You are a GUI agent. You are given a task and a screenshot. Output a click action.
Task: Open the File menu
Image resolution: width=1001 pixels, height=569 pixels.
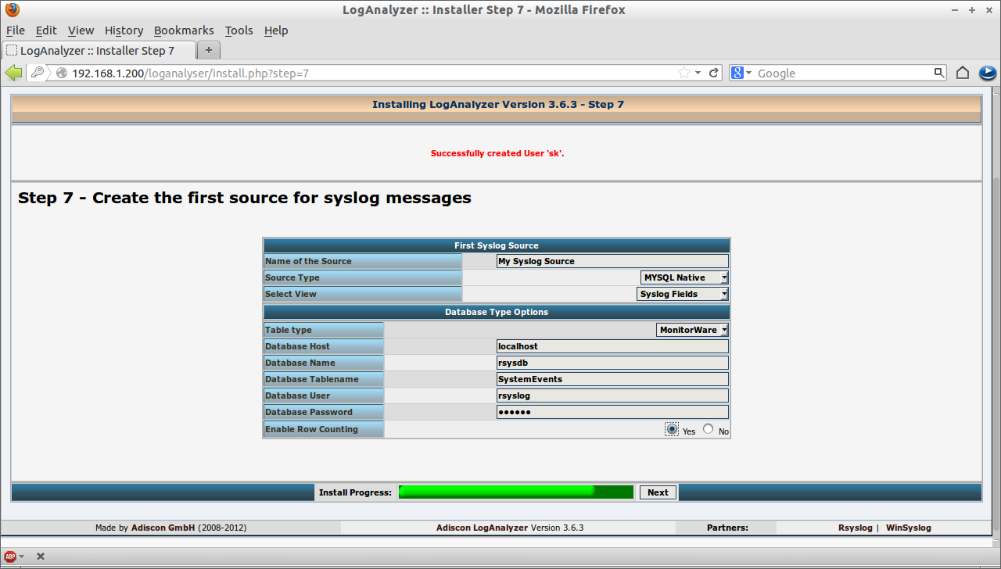(16, 30)
